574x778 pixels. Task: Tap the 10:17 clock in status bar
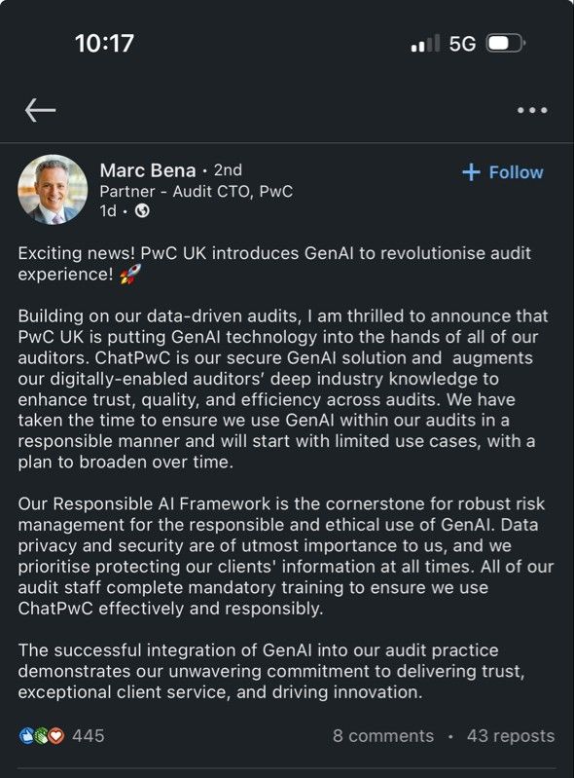[105, 43]
